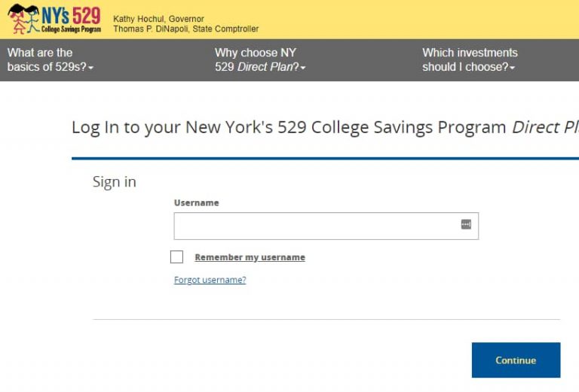Click the gray separator line above Continue
Viewport: 579px width, 392px height.
(326, 320)
